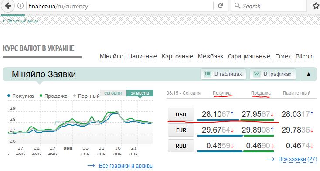The image size is (320, 171).
Task: Select the За месяц chart period
Action: pyautogui.click(x=140, y=93)
